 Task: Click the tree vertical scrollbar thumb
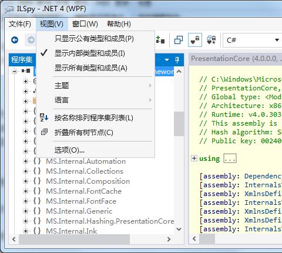tap(179, 124)
